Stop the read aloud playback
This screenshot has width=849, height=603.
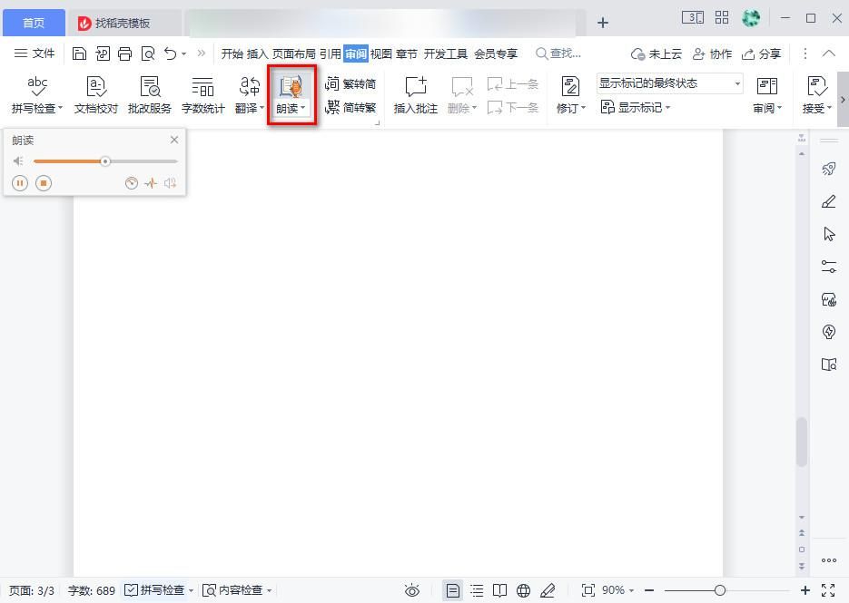[44, 183]
